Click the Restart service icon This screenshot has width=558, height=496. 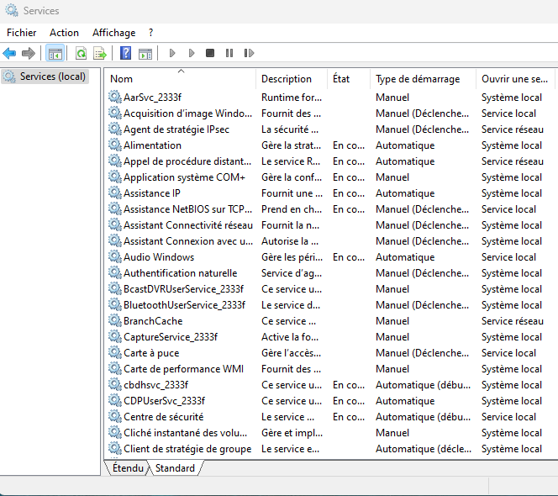tap(249, 54)
